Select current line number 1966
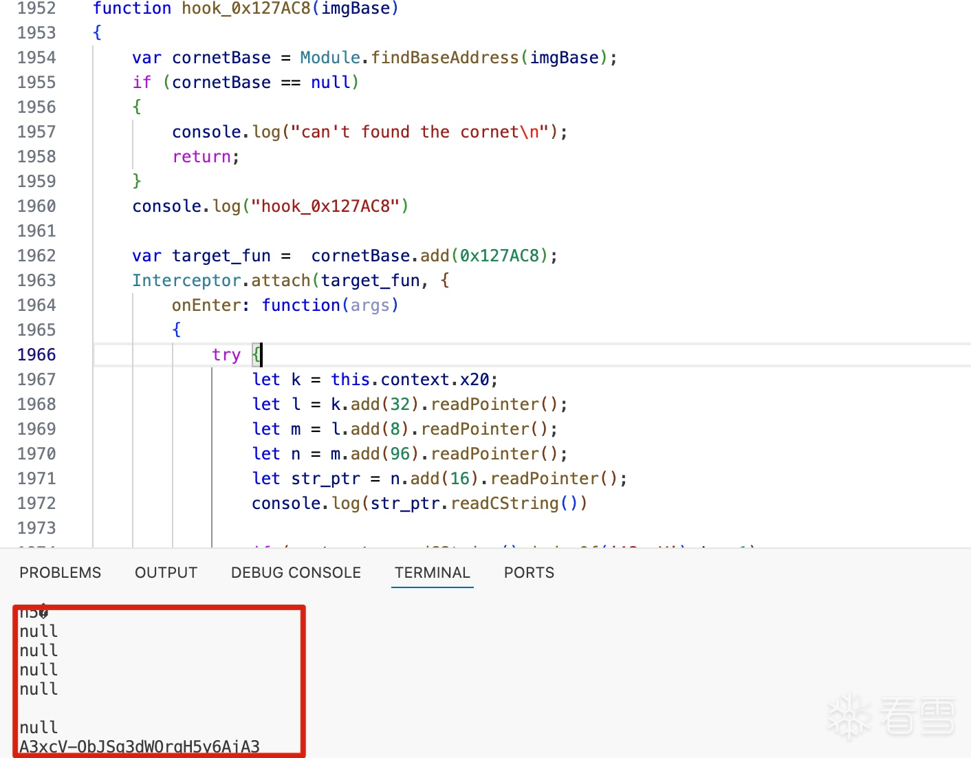Image resolution: width=971 pixels, height=758 pixels. (36, 355)
